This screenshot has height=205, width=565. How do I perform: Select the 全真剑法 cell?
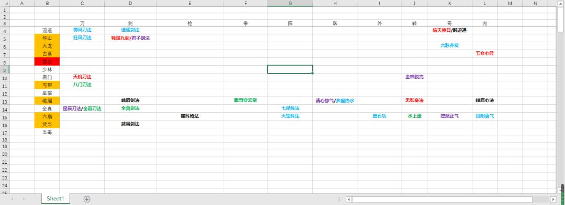(x=130, y=108)
